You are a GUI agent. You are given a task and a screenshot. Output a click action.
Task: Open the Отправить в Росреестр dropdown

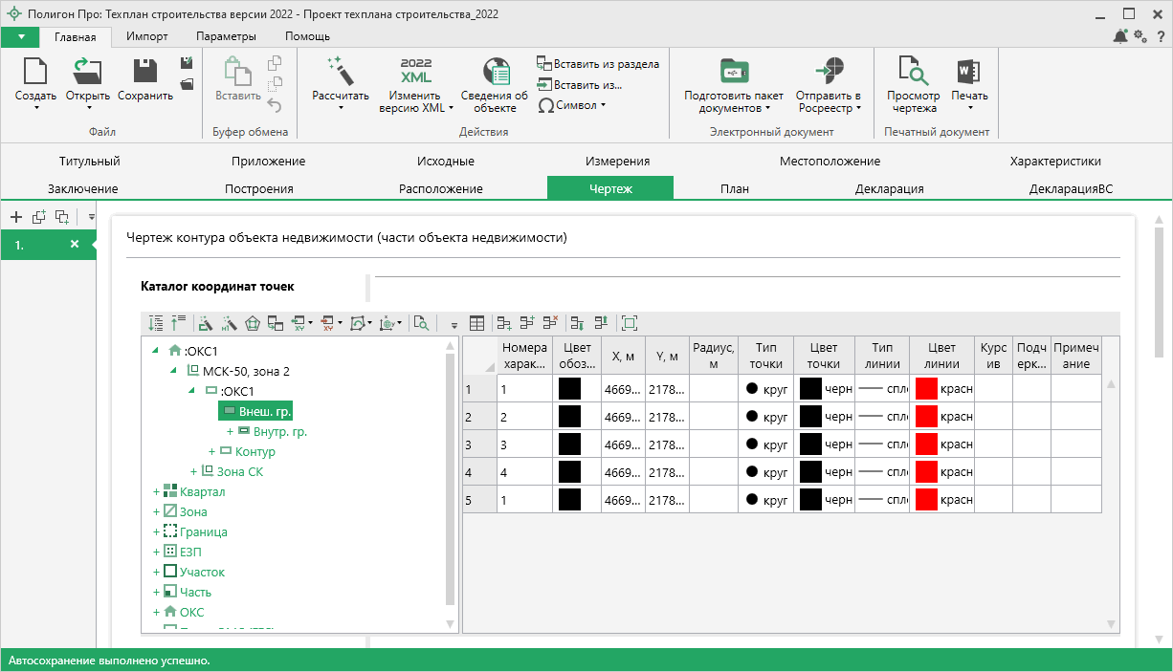coord(829,102)
